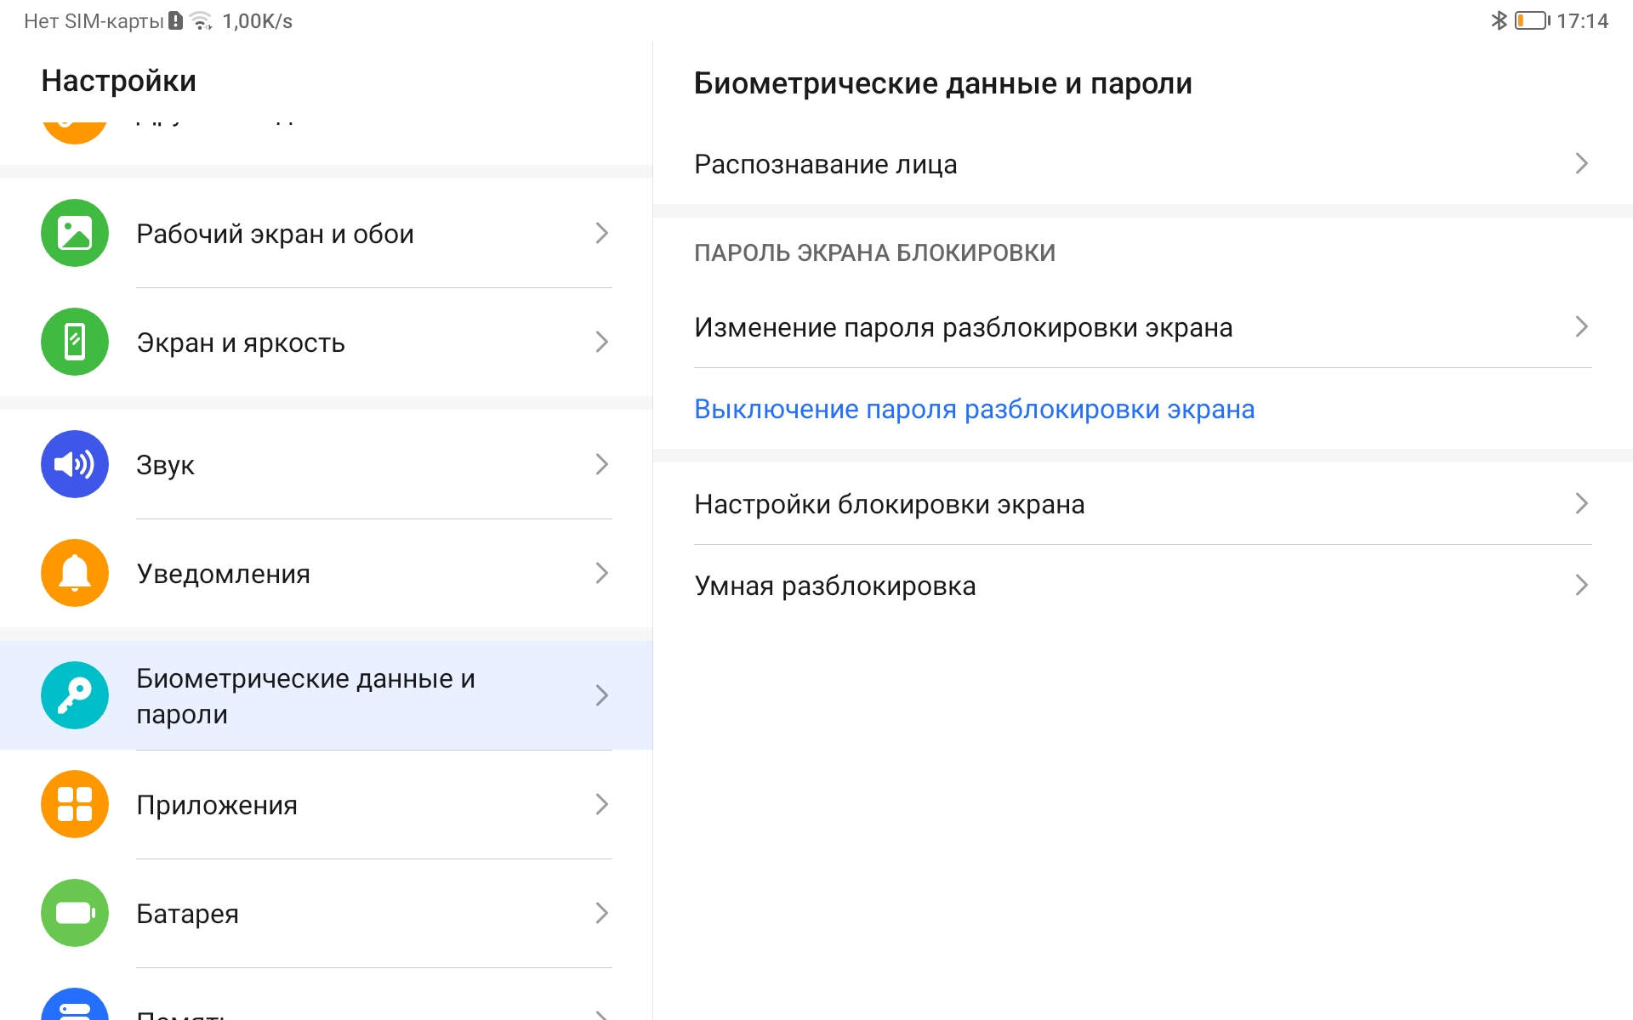Open Рабочий экран и обои settings
This screenshot has height=1020, width=1633.
tap(327, 233)
